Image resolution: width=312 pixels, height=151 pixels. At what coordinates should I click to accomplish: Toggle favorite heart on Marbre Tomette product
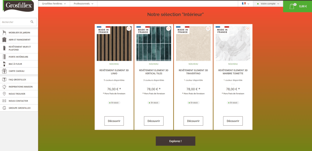[247, 29]
